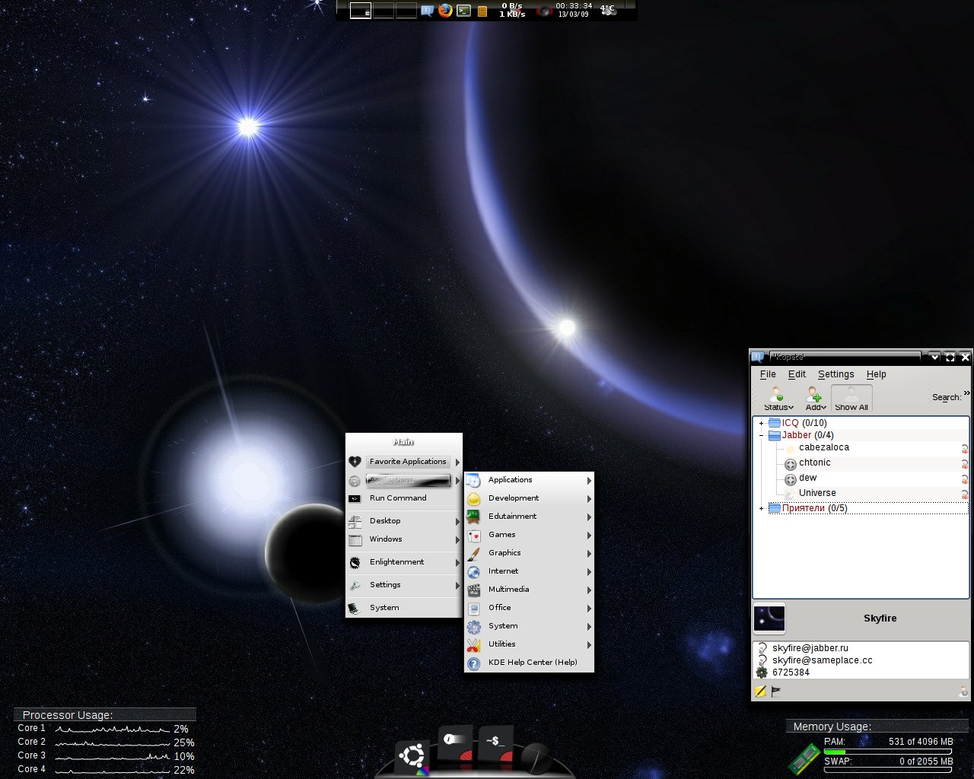Click the ICQ gear icon beside 6725384
Viewport: 974px width, 779px height.
coord(762,672)
